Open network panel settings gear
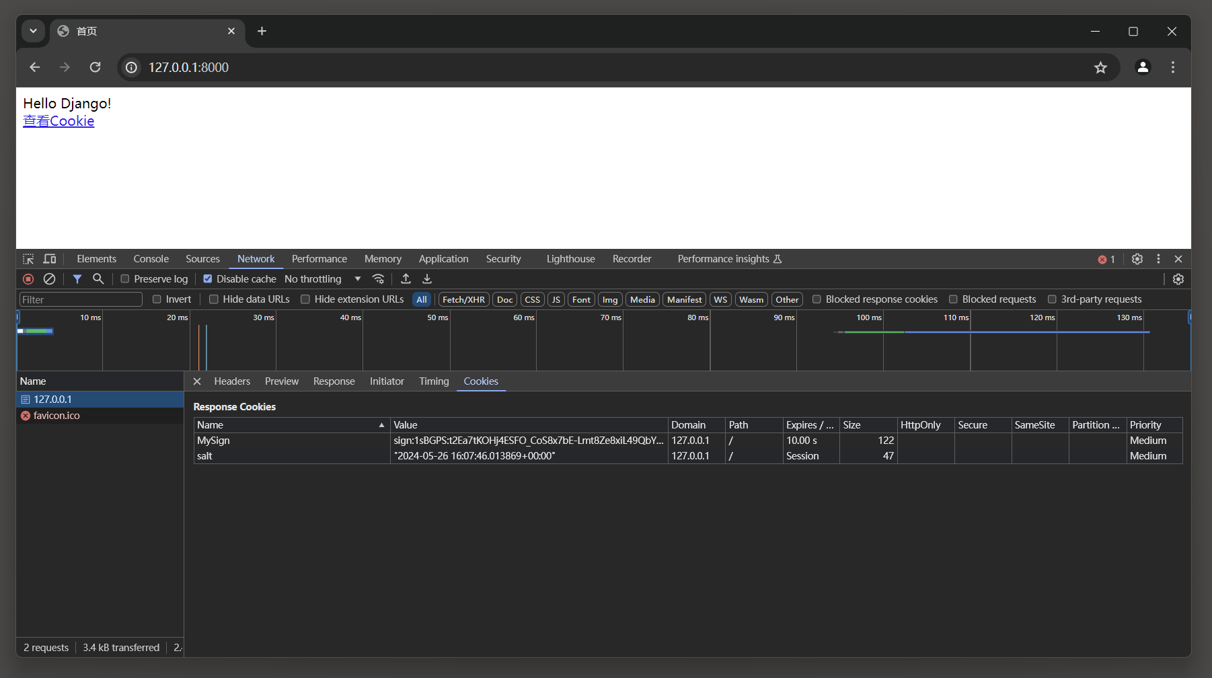The height and width of the screenshot is (678, 1212). coord(1178,279)
